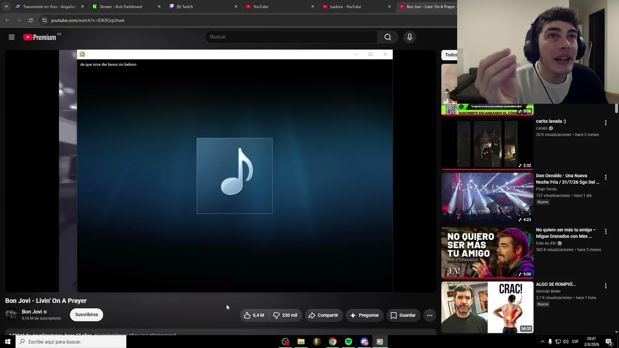619x348 pixels.
Task: Click the Windows taskbar search box
Action: 71,342
